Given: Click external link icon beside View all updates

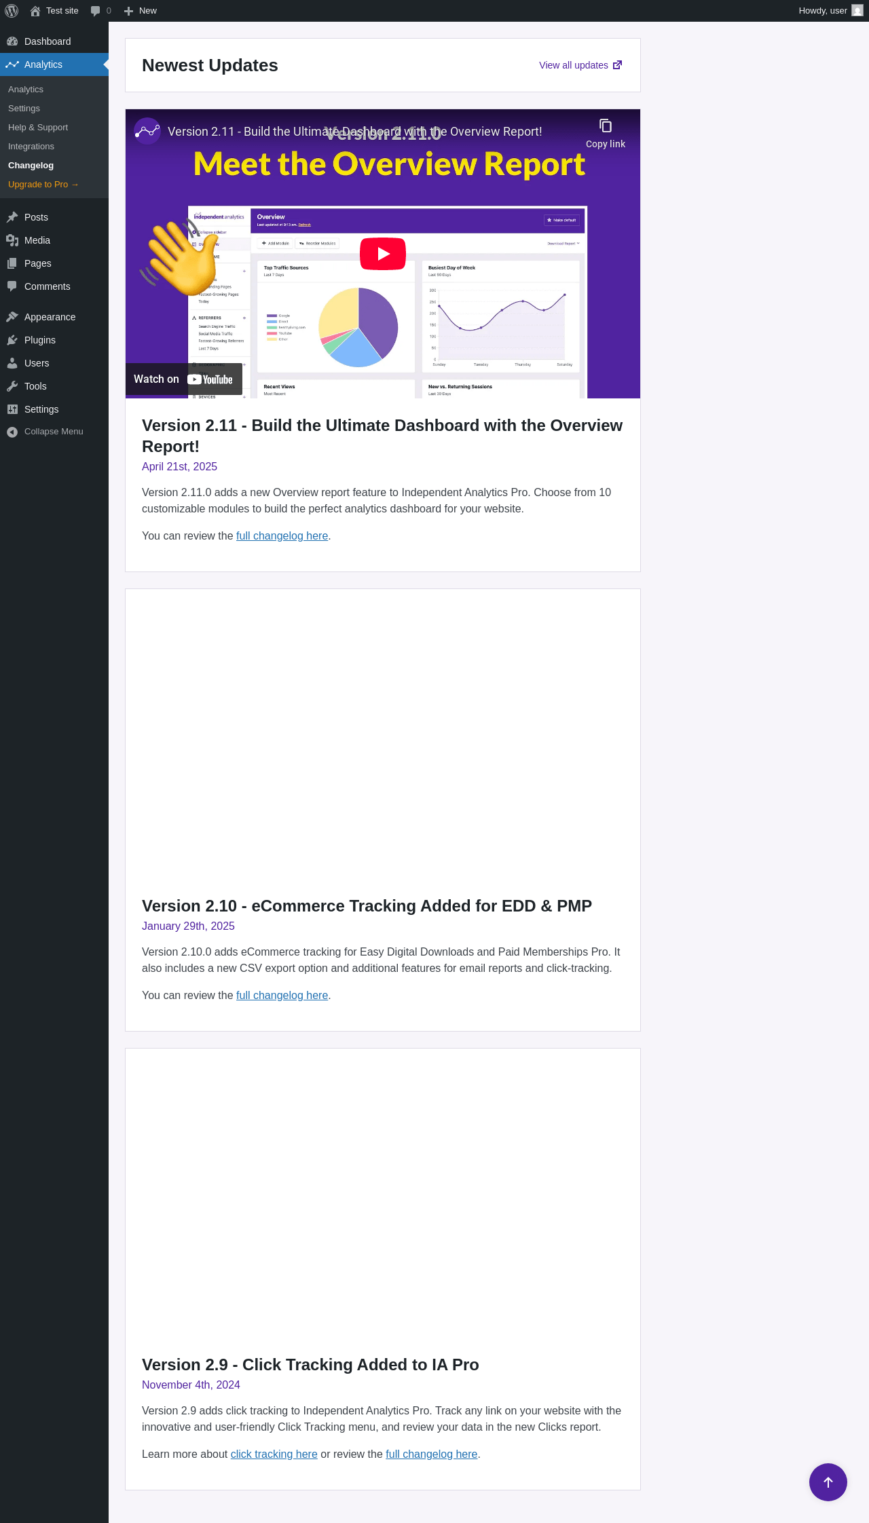Looking at the screenshot, I should click(x=618, y=65).
